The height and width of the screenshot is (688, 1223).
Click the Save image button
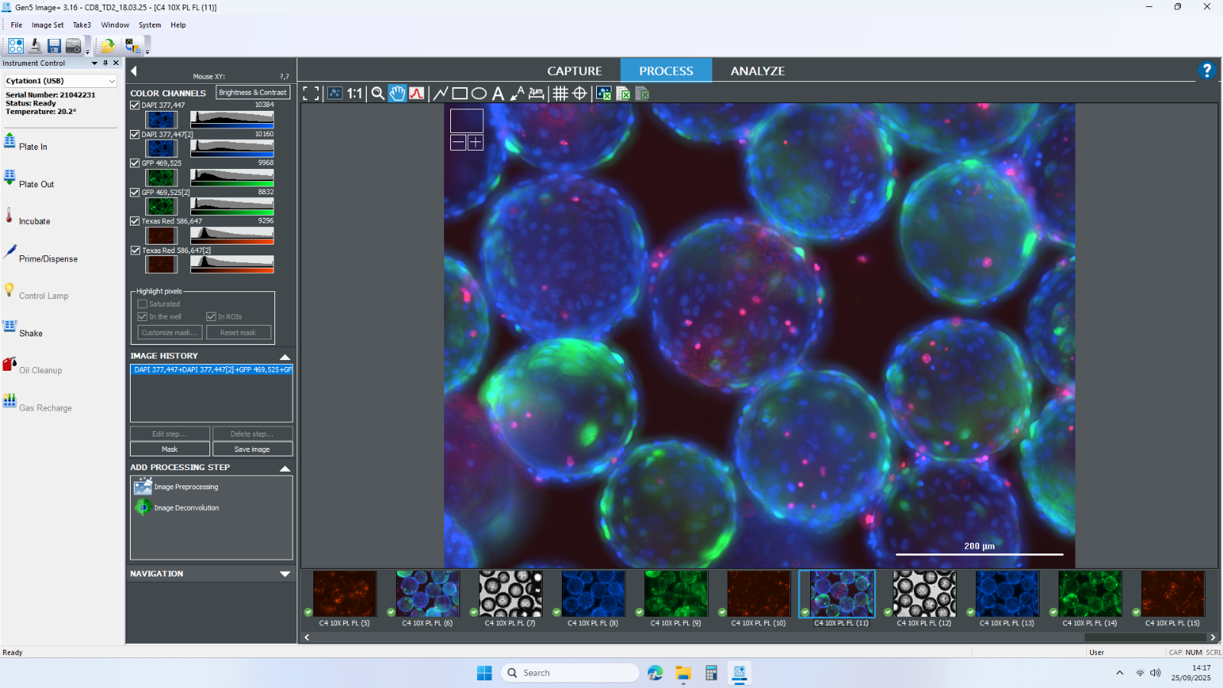coord(251,449)
